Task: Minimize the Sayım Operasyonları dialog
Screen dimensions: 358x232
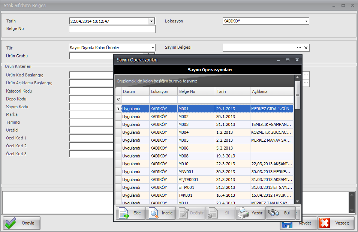Action: point(278,60)
